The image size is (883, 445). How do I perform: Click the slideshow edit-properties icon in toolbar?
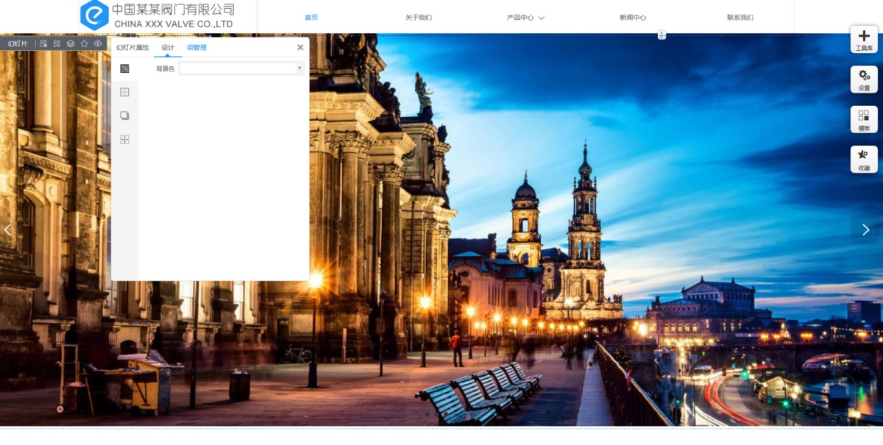click(x=43, y=43)
